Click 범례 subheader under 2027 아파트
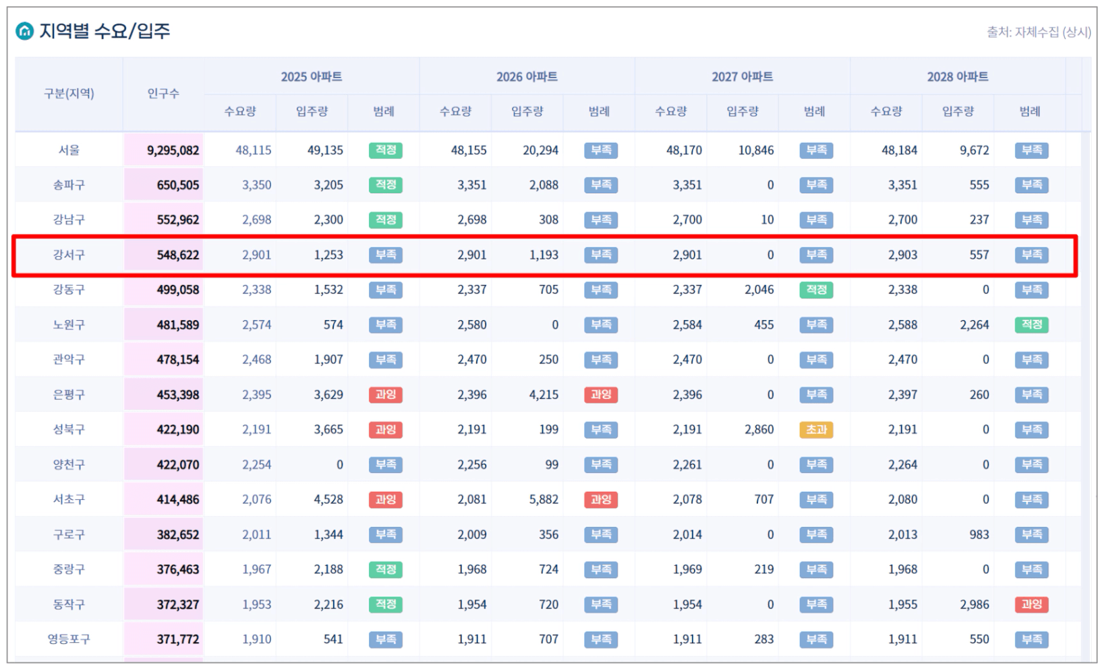 point(814,111)
